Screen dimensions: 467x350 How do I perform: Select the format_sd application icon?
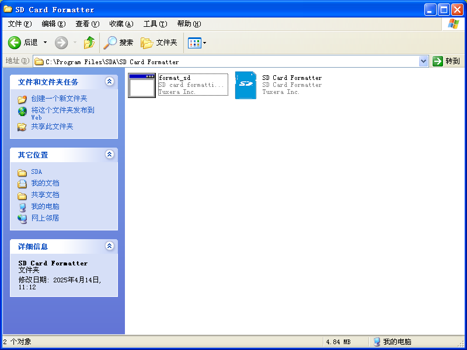pyautogui.click(x=142, y=85)
